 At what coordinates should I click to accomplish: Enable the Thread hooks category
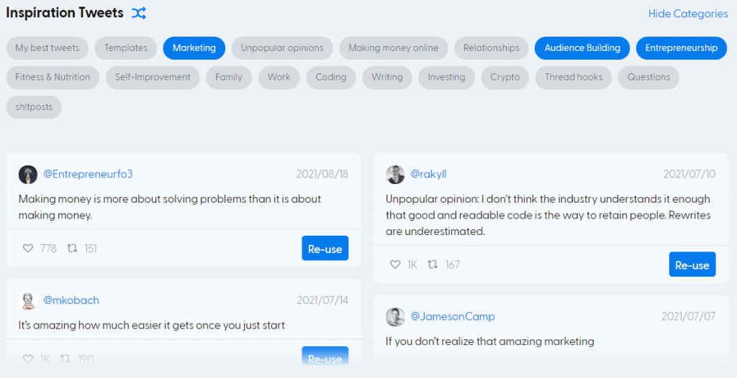click(x=574, y=78)
